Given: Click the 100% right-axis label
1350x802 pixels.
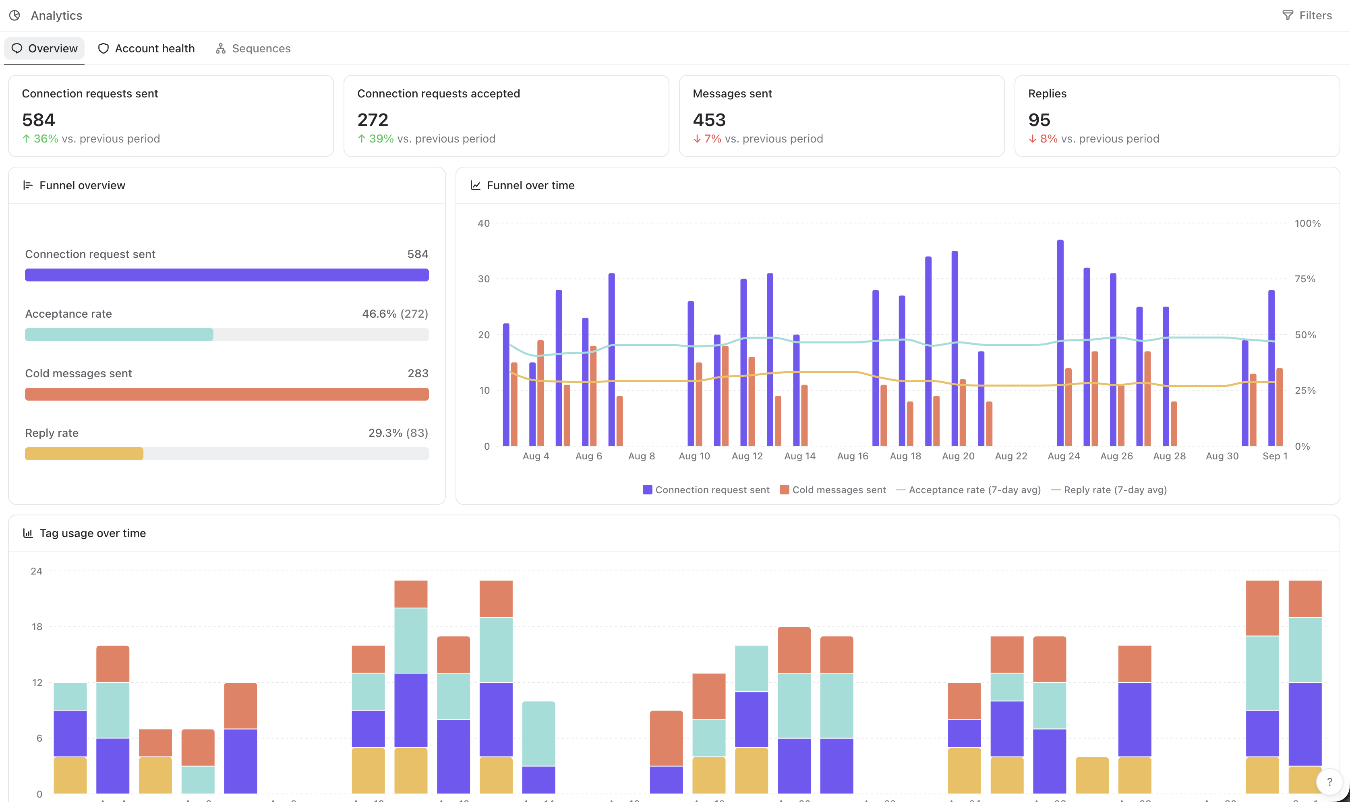Looking at the screenshot, I should coord(1308,223).
